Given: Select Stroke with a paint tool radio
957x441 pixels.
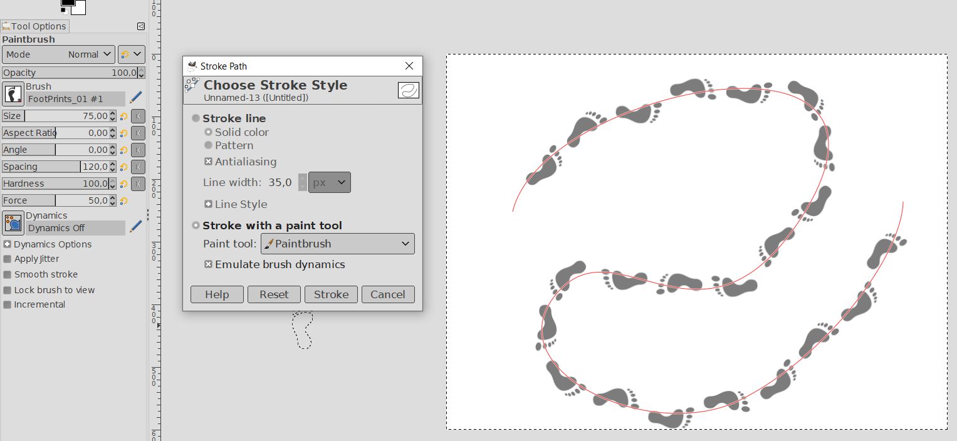Looking at the screenshot, I should click(196, 226).
